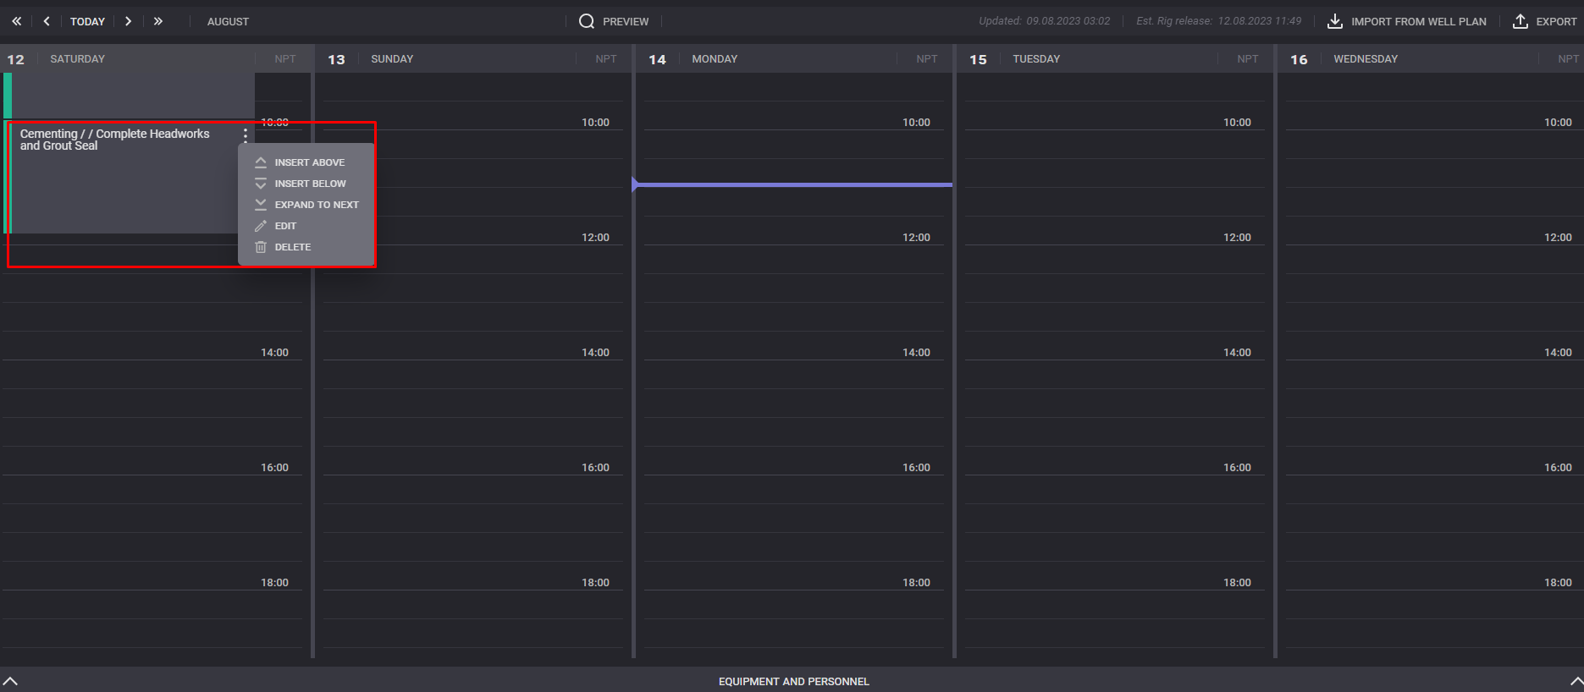Go to next day with right chevron
The height and width of the screenshot is (692, 1584).
click(x=128, y=21)
